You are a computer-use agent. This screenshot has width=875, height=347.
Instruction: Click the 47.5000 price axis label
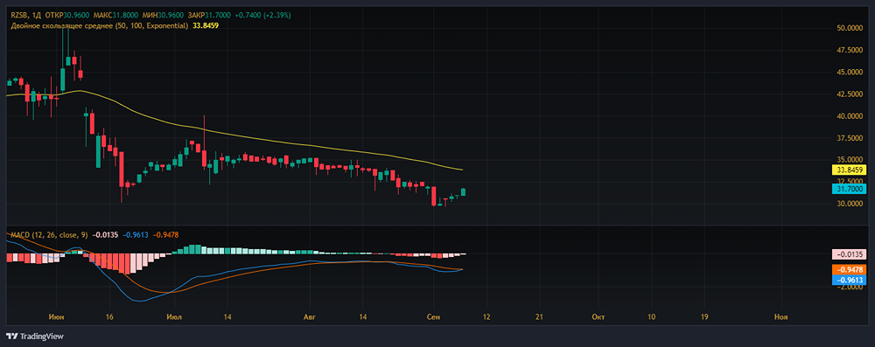tap(850, 50)
